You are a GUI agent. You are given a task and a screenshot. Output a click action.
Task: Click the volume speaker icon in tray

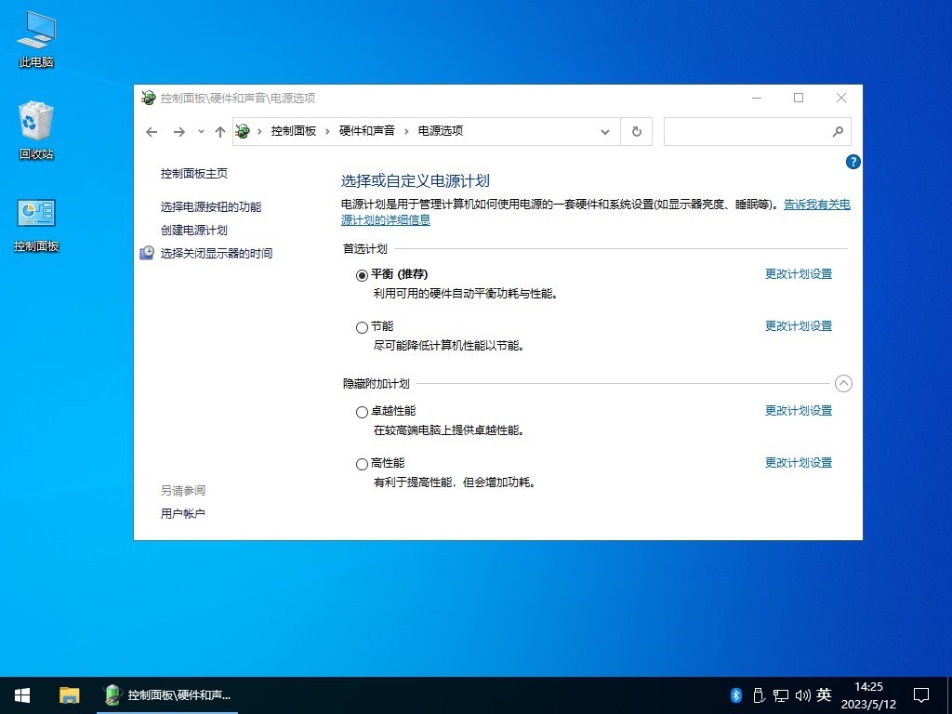802,694
